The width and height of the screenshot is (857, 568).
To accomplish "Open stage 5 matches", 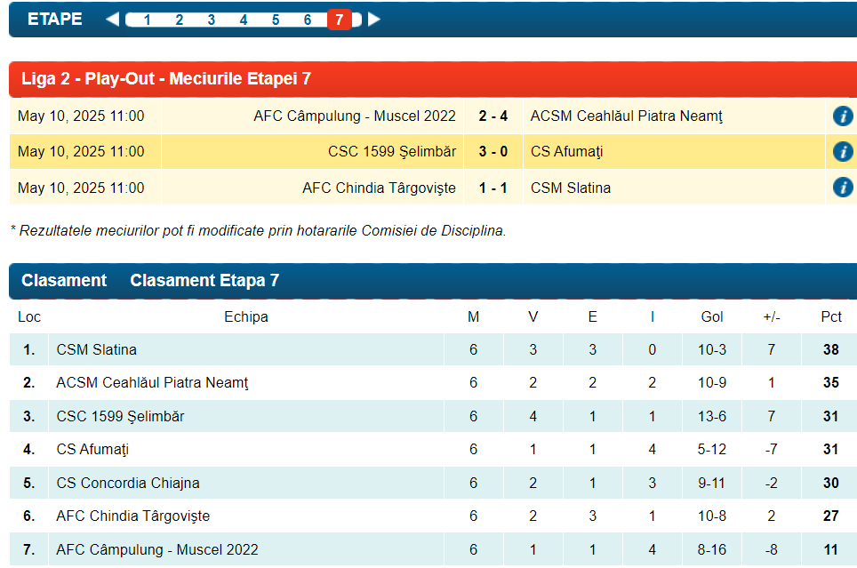I will point(275,20).
